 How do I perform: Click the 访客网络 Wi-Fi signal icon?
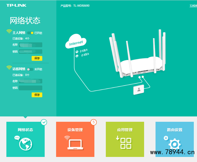(9, 68)
